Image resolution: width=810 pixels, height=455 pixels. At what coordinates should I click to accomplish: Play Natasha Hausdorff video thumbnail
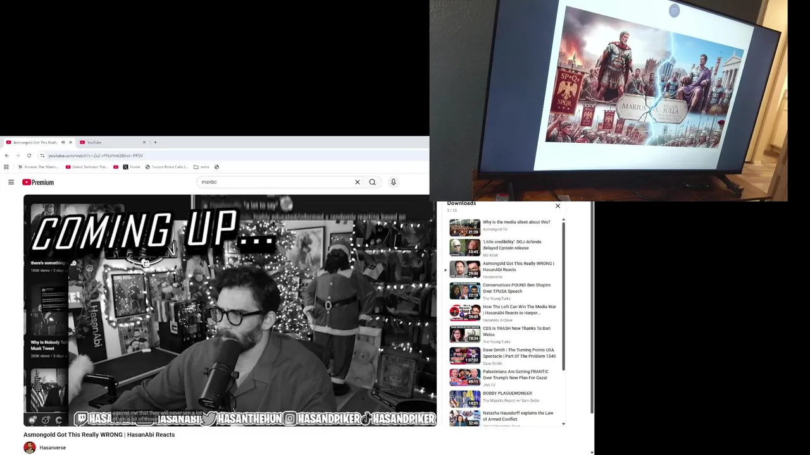click(x=464, y=418)
